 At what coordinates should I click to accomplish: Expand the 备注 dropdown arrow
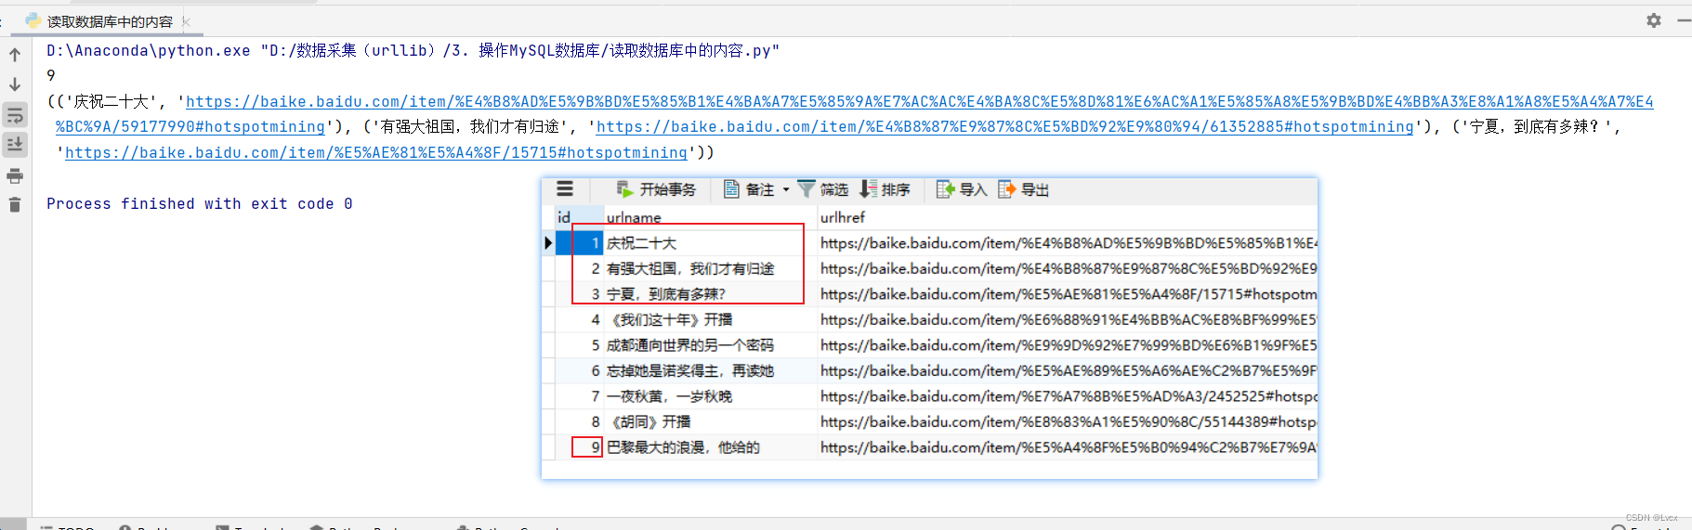tap(786, 189)
